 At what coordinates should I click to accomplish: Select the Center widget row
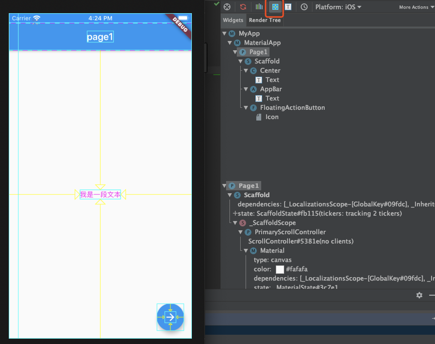270,70
